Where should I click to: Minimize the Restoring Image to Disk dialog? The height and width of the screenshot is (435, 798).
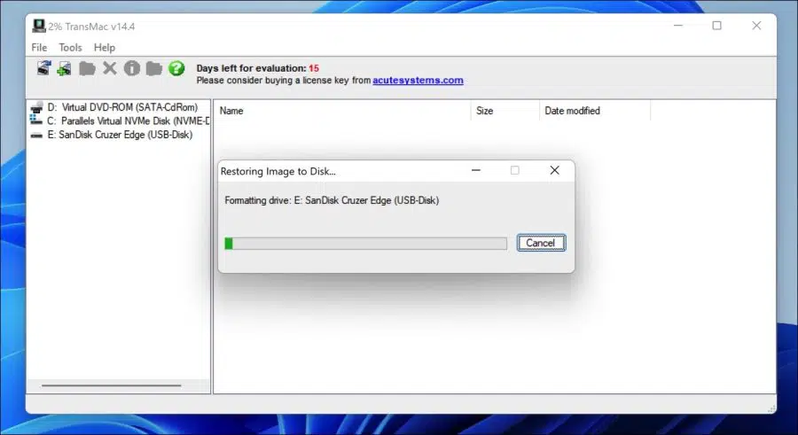point(476,170)
